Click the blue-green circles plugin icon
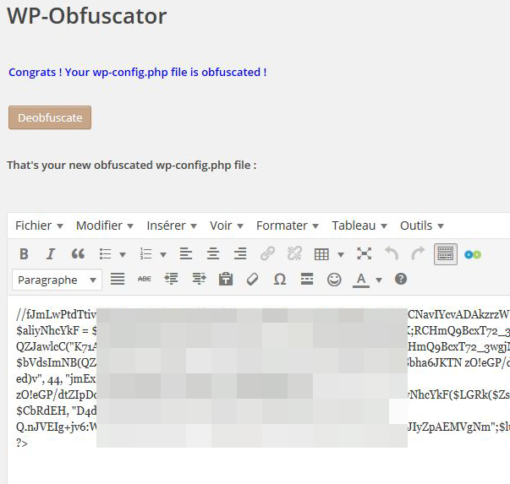The image size is (510, 484). [473, 254]
